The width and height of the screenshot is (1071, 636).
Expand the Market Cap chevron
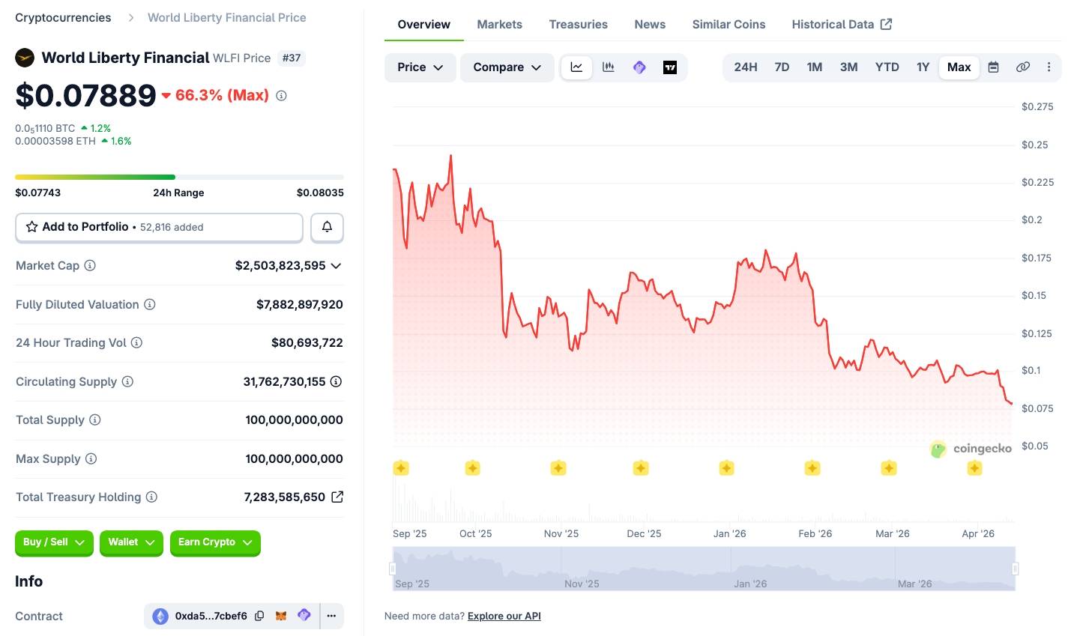click(x=336, y=266)
